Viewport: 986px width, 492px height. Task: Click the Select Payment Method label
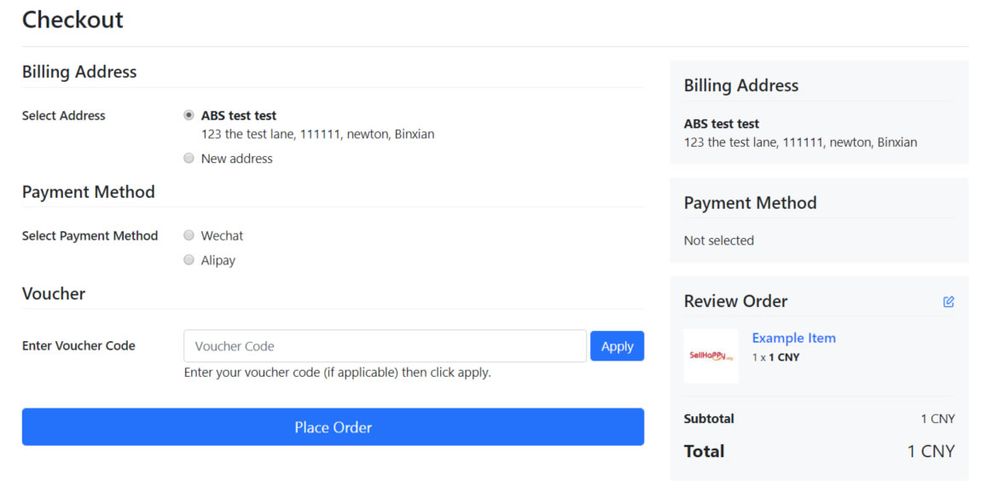point(90,236)
